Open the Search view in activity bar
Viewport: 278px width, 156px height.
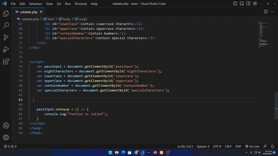point(6,25)
